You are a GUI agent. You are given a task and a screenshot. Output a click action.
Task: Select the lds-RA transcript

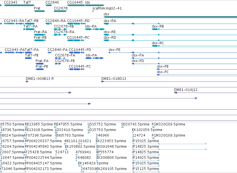tap(95, 29)
